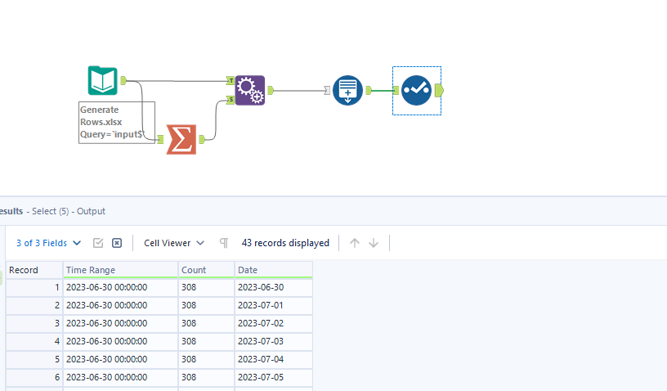Select row header for record 3
667x391 pixels.
34,323
